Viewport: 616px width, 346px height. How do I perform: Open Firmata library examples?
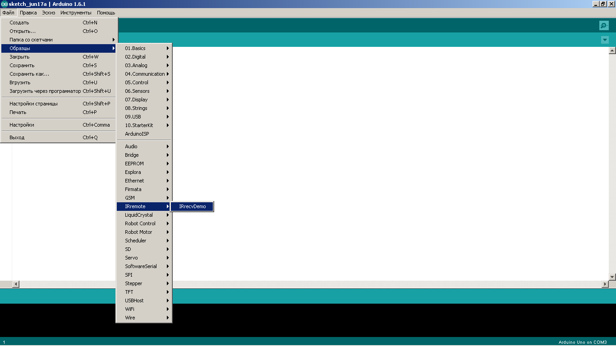coord(144,189)
